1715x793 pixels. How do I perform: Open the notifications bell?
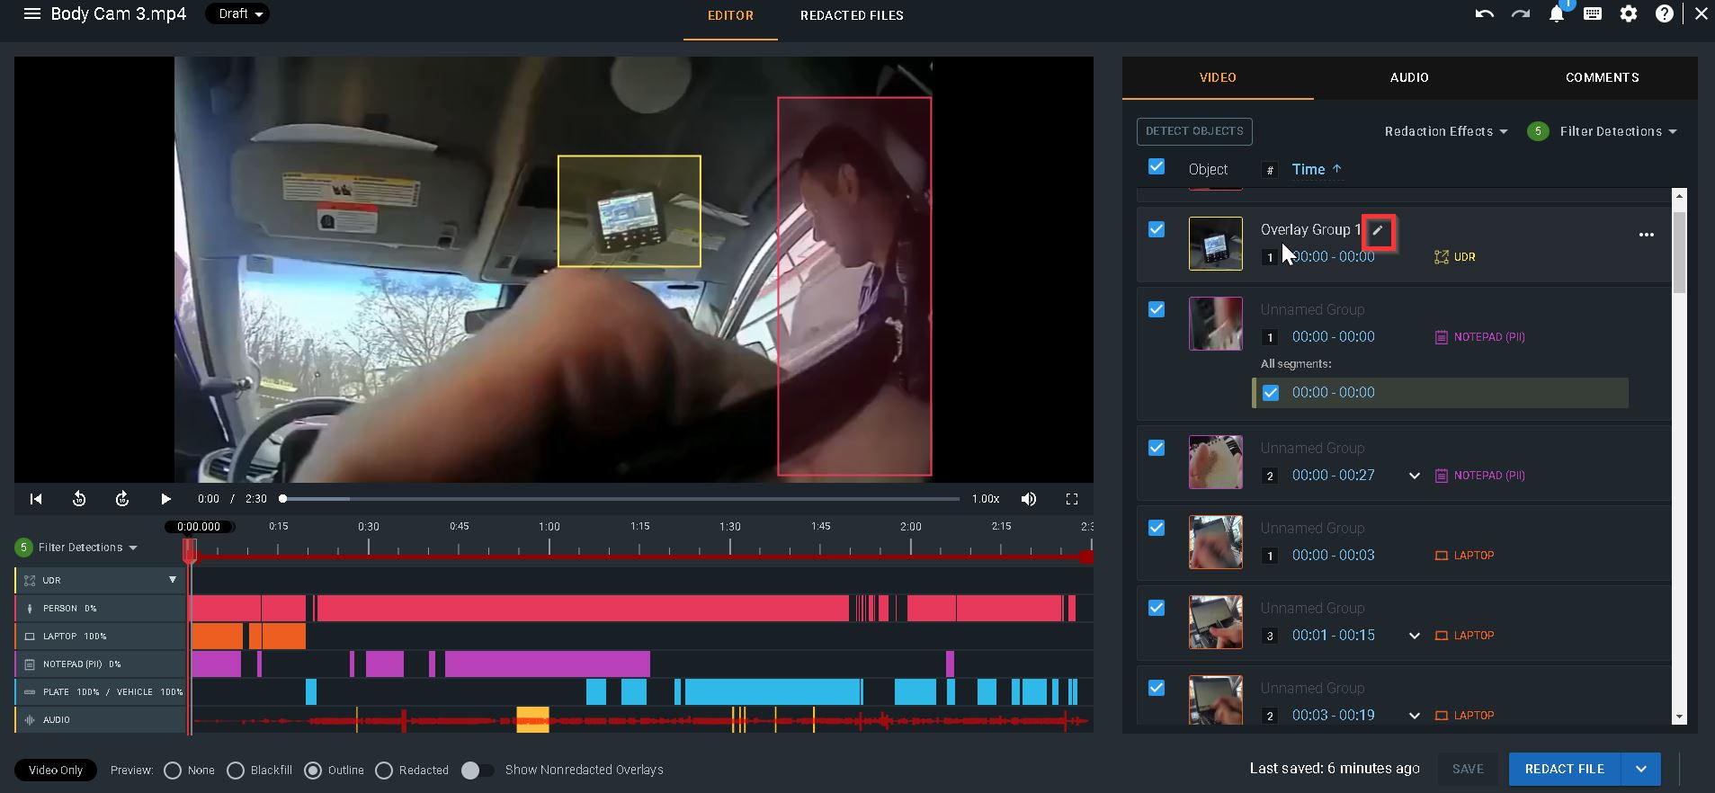coord(1556,14)
